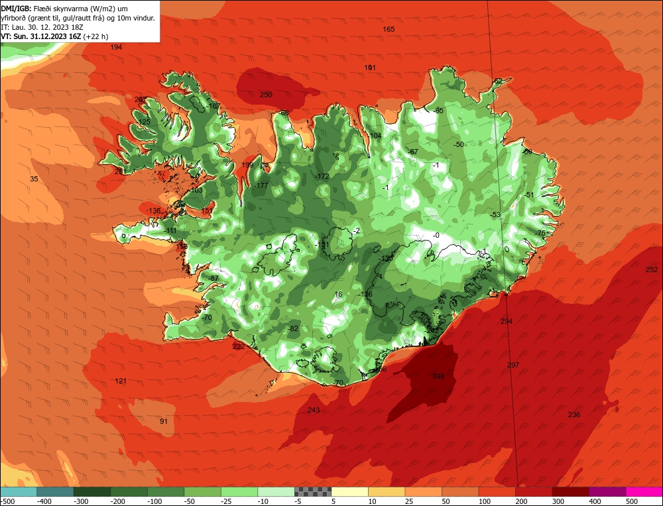Click the -177 flux value

(x=261, y=185)
